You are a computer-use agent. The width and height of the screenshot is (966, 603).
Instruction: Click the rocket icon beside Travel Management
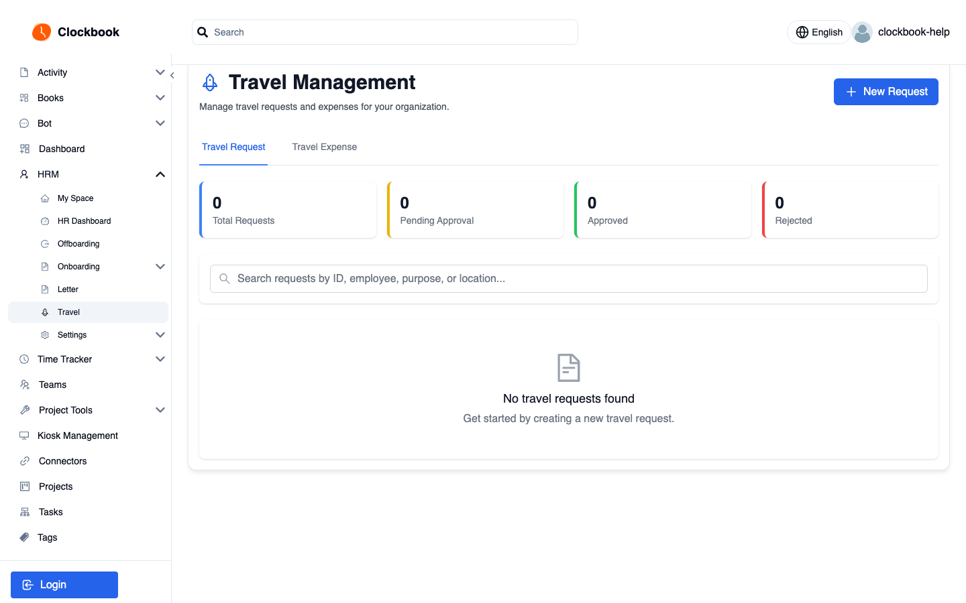point(210,82)
